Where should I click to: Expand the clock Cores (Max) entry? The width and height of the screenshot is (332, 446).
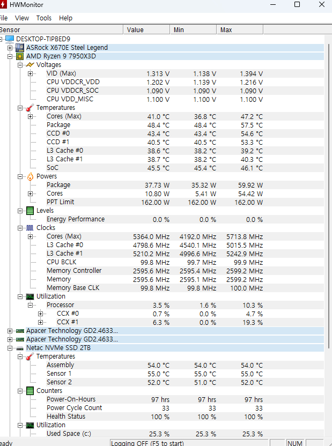30,236
